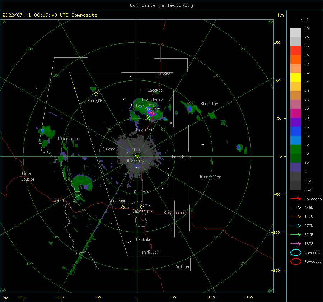Click the blue storm cell west of Stettler
Viewport: 323px width, 302px height.
190,108
